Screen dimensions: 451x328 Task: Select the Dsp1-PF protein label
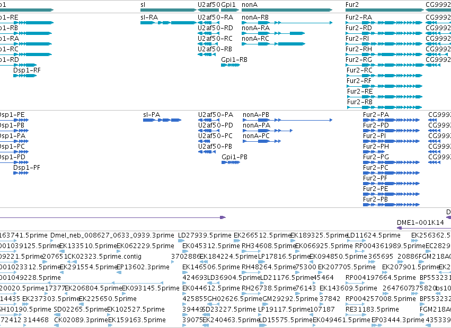pyautogui.click(x=26, y=168)
